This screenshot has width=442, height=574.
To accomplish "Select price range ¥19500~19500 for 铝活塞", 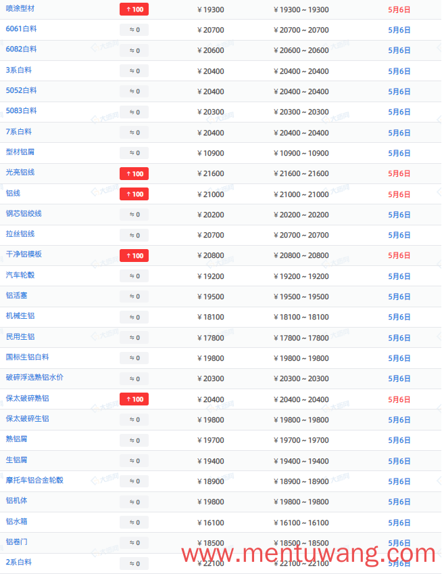I will pos(301,296).
